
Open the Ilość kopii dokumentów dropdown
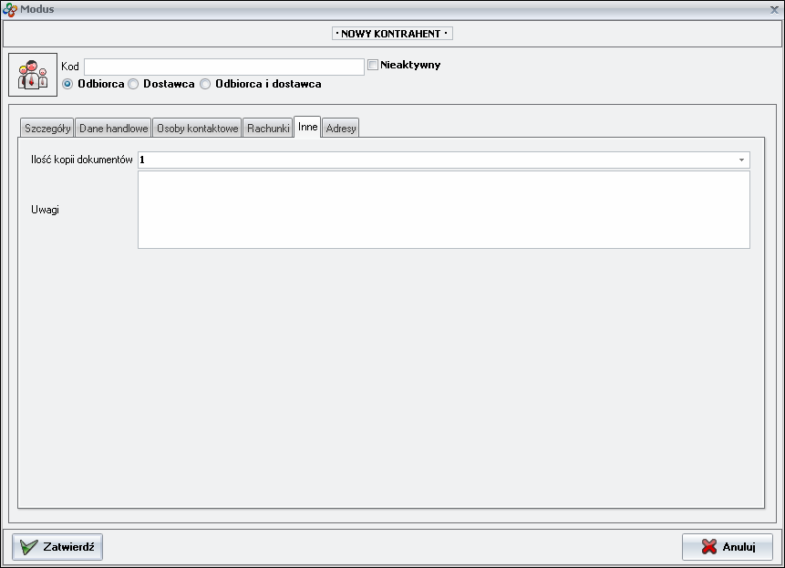coord(741,160)
